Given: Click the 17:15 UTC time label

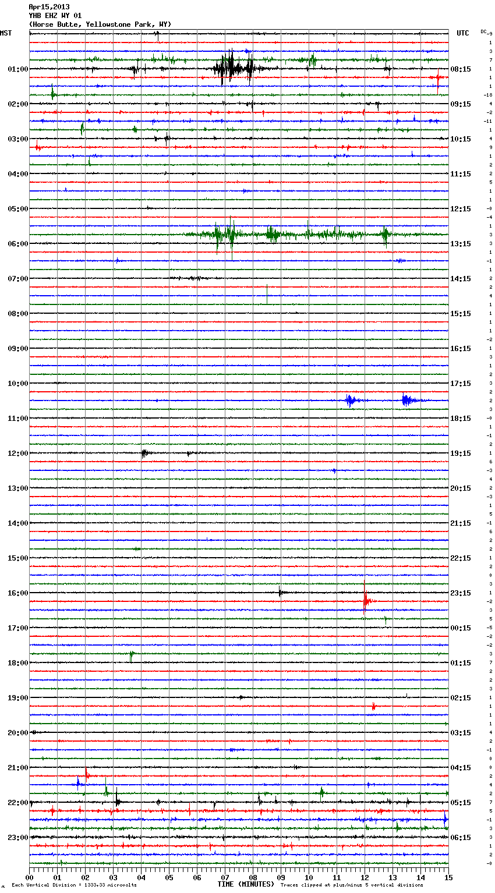Looking at the screenshot, I should click(x=461, y=384).
